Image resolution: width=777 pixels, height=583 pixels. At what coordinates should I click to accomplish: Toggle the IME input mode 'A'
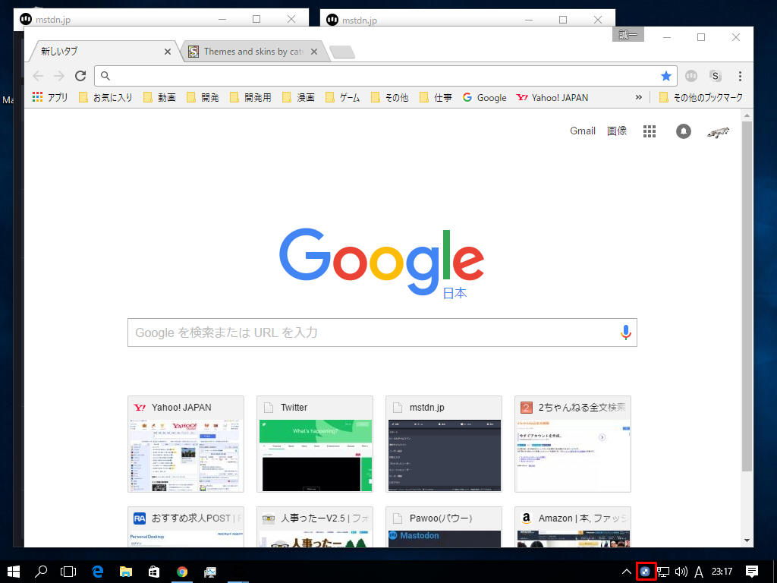(x=699, y=572)
